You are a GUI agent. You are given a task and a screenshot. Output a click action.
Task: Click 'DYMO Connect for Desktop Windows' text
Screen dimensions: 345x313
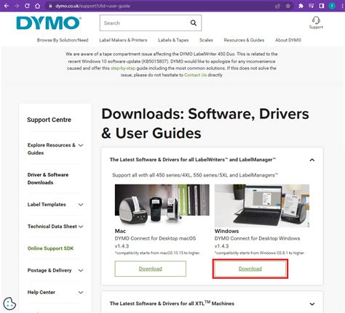(257, 238)
